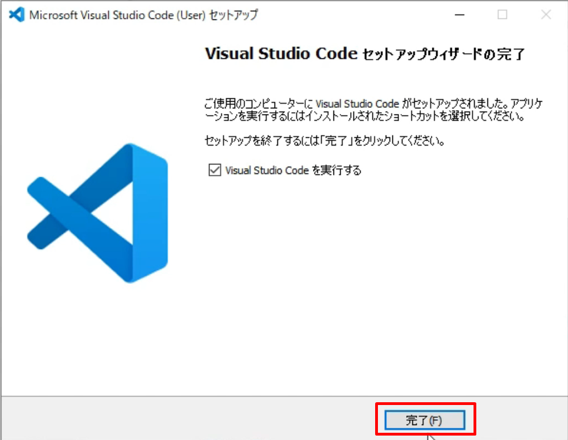Viewport: 568px width, 440px height.
Task: Click the disabled maximize button
Action: coord(502,15)
